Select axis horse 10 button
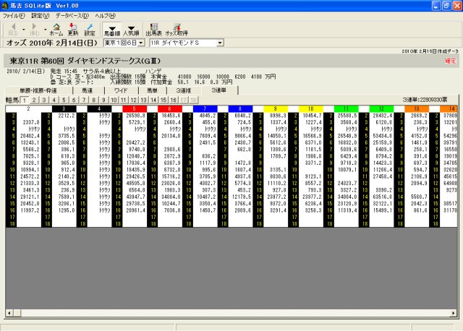The height and width of the screenshot is (331, 463). (x=114, y=100)
